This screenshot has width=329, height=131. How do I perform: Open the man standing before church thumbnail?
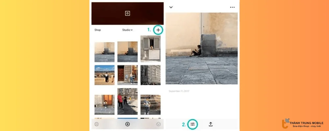[x=150, y=104]
